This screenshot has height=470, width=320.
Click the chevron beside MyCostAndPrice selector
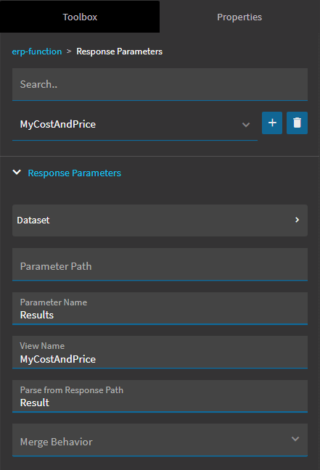[x=246, y=125]
